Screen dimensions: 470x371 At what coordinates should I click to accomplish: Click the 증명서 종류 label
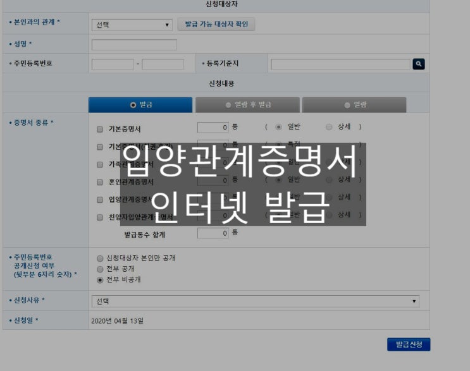[31, 123]
